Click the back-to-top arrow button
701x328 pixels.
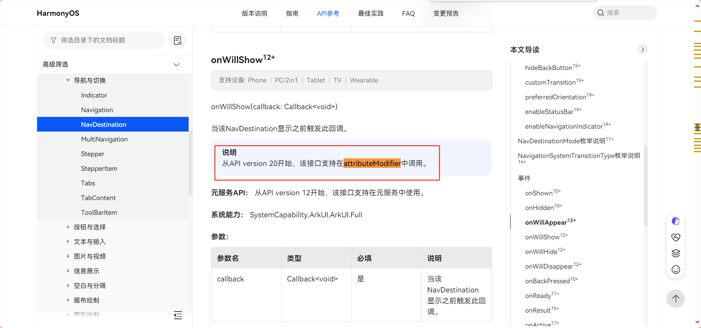[675, 299]
